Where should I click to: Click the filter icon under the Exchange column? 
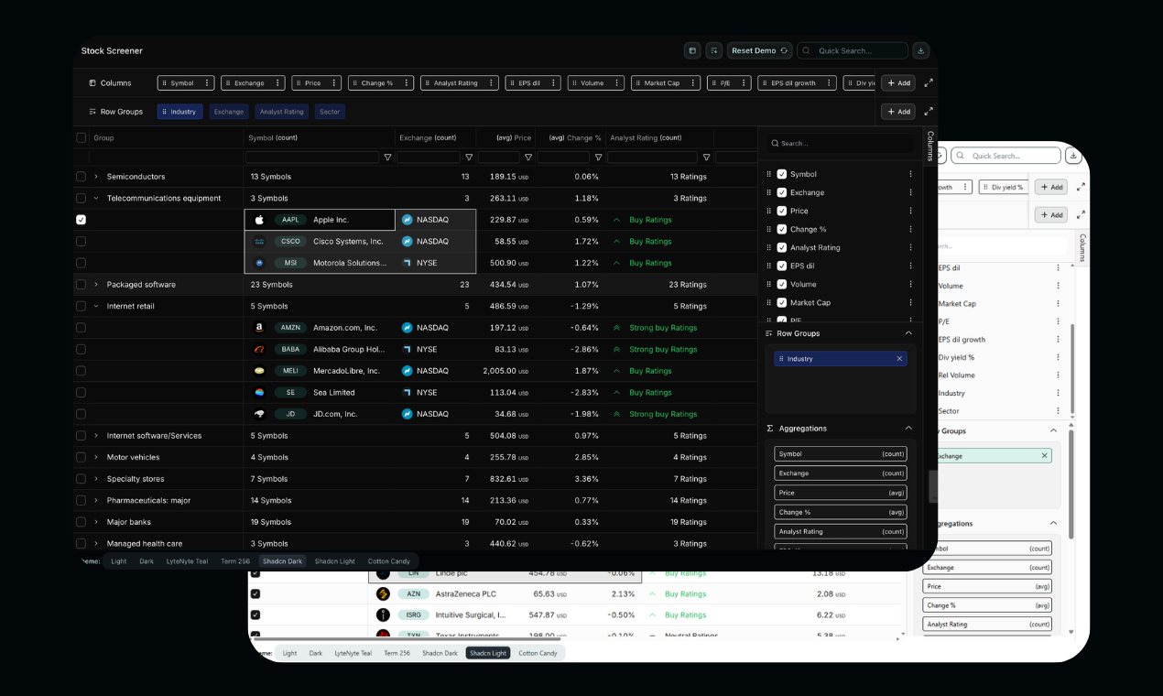pyautogui.click(x=469, y=158)
